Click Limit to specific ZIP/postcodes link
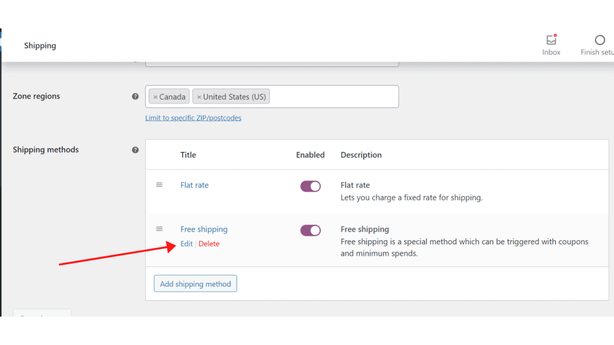 click(x=193, y=118)
